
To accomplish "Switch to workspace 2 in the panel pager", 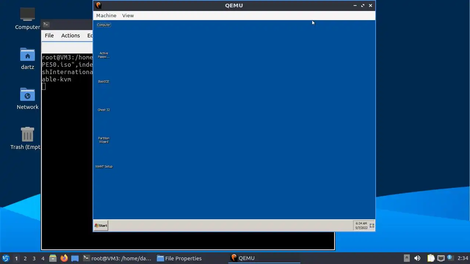I will tap(25, 258).
